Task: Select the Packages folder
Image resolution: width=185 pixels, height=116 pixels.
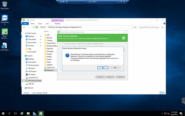Action: pyautogui.click(x=50, y=51)
